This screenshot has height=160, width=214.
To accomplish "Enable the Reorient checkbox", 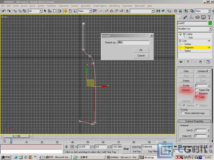I will 197,93.
